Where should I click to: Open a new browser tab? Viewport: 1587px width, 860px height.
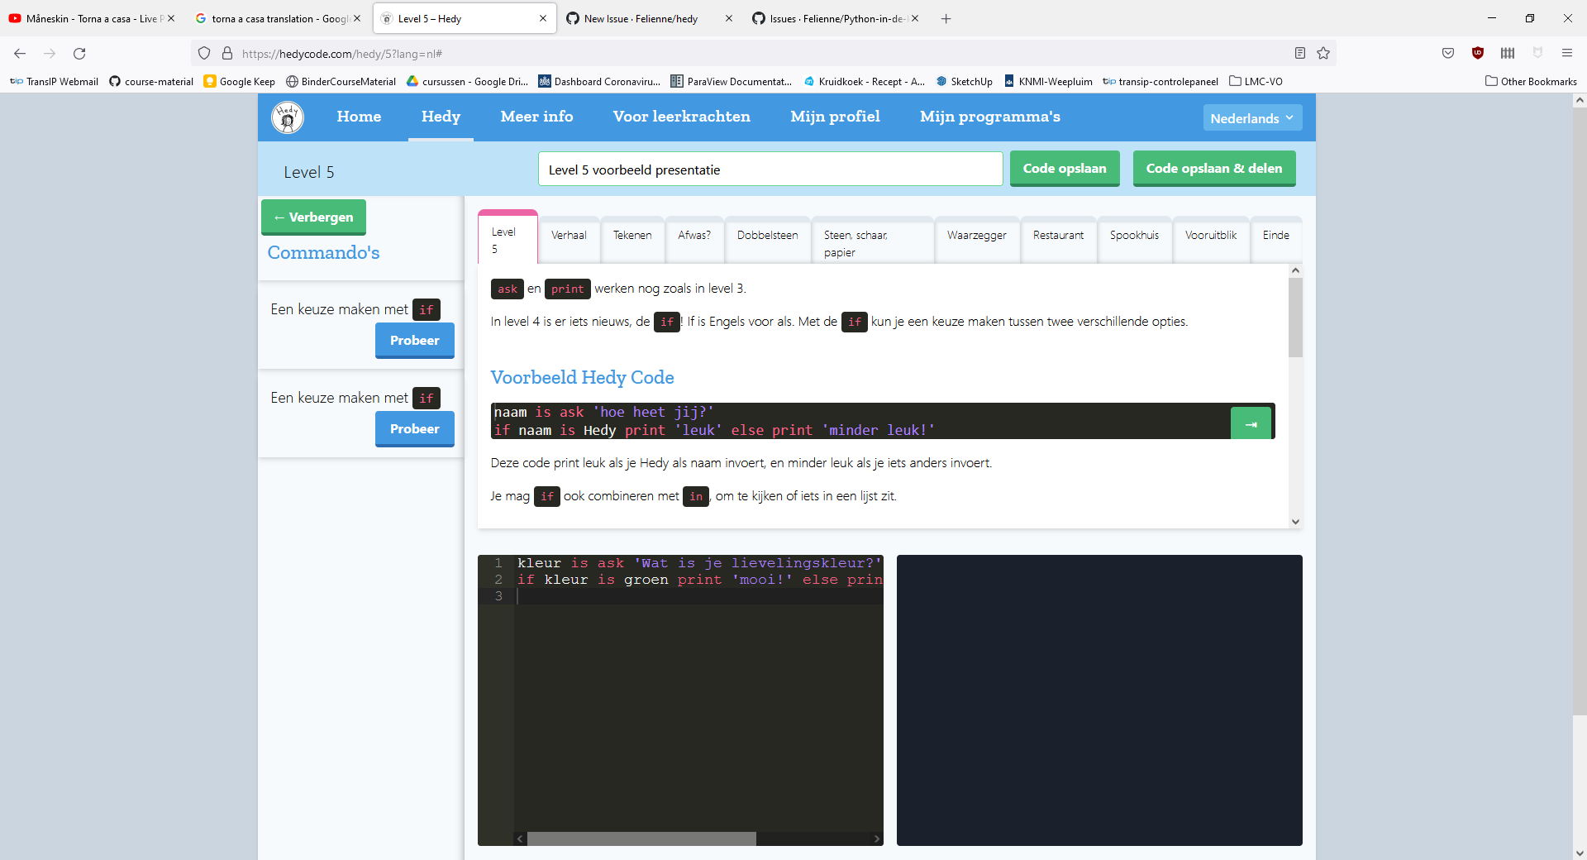tap(946, 18)
